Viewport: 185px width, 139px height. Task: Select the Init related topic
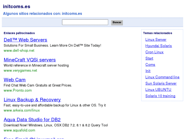(148, 71)
